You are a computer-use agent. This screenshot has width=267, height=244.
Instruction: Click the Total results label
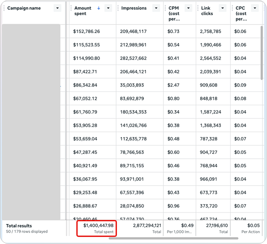point(19,226)
